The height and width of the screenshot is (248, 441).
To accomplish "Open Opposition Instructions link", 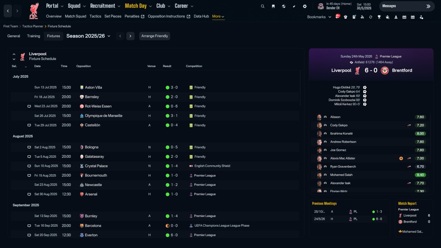I will [169, 16].
